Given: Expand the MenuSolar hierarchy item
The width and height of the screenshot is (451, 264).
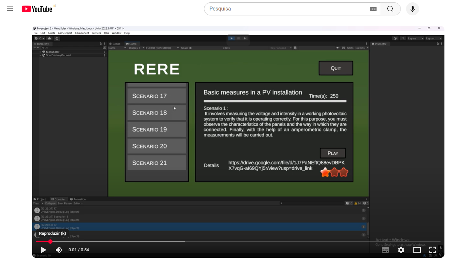Looking at the screenshot, I should coord(41,52).
